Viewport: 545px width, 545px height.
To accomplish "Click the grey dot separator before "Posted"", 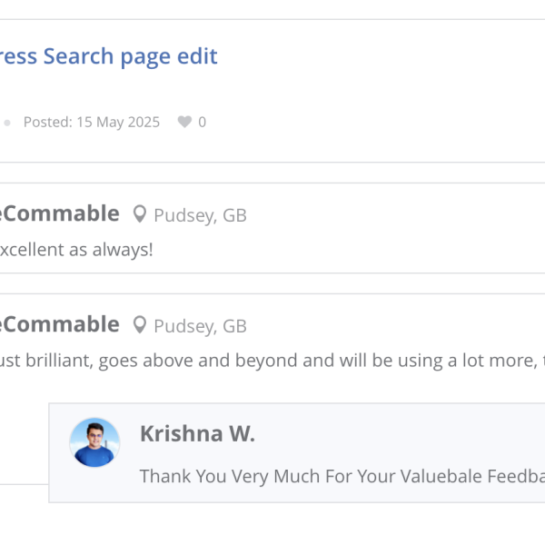I will pos(6,122).
